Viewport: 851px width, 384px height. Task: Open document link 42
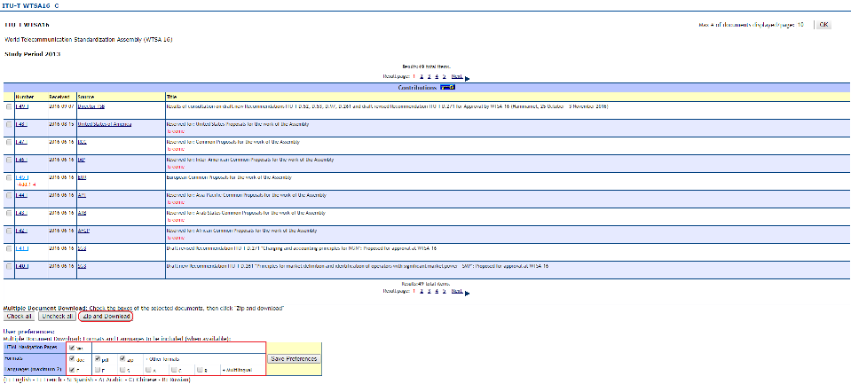coord(20,230)
